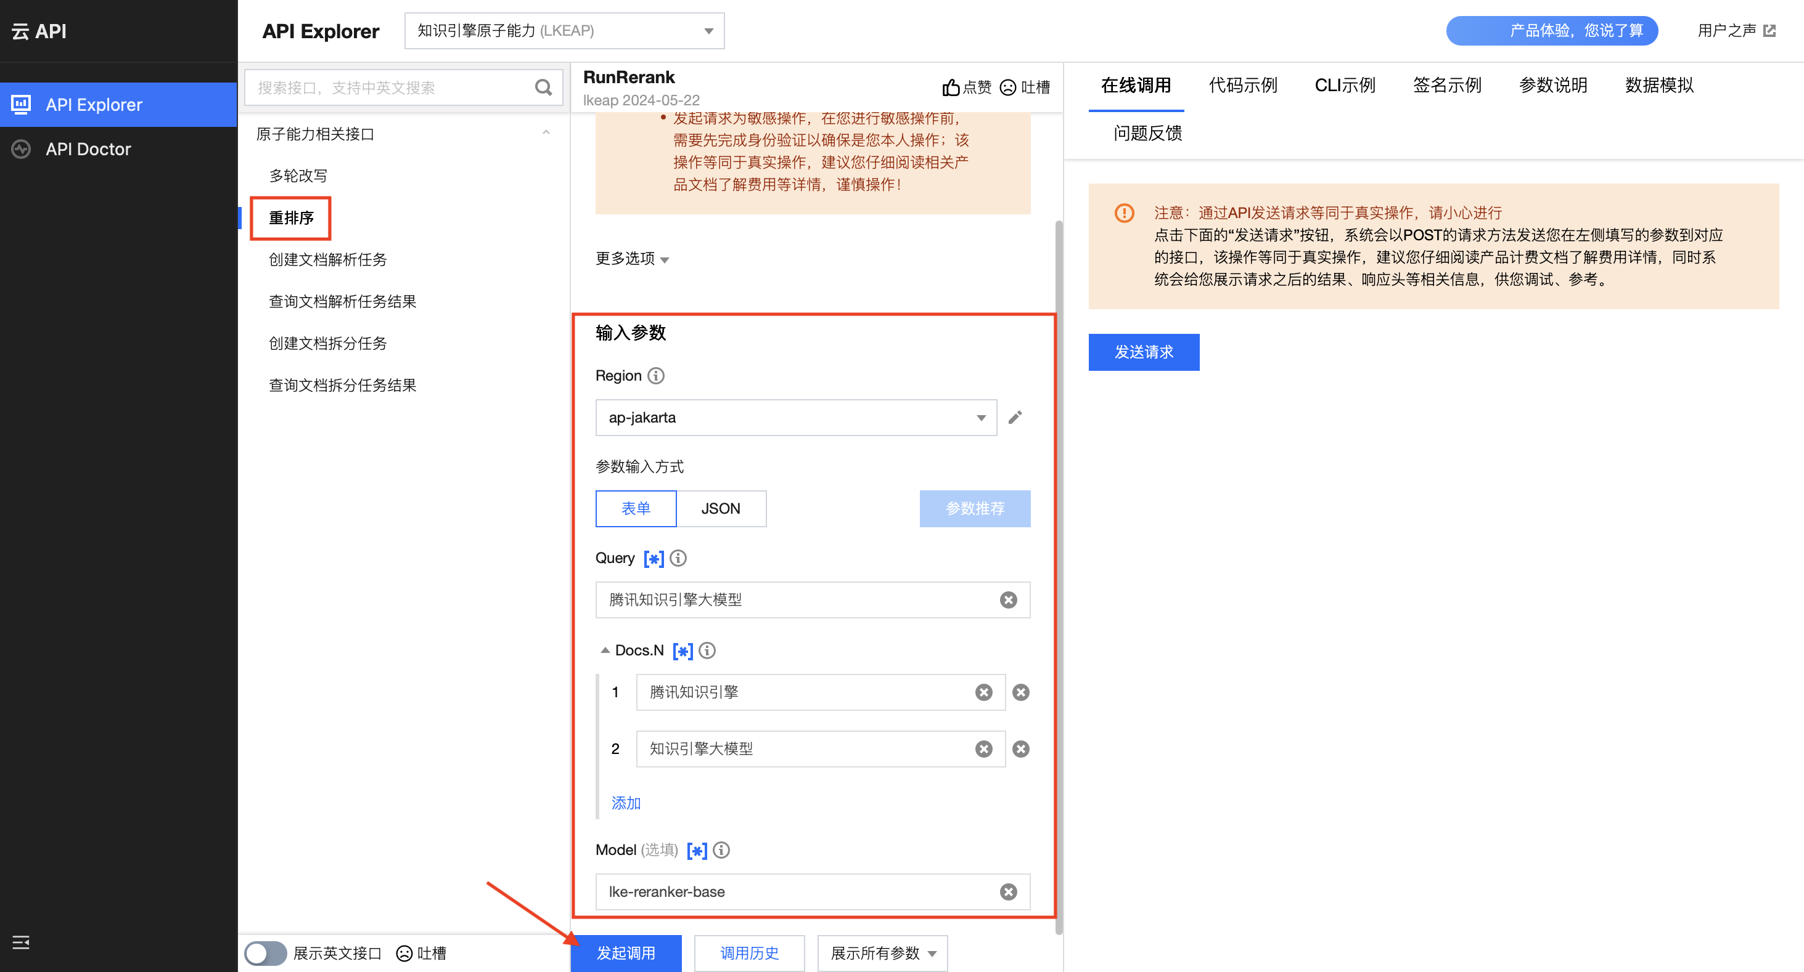The width and height of the screenshot is (1804, 972).
Task: Click the Region edit pencil icon
Action: (x=1015, y=418)
